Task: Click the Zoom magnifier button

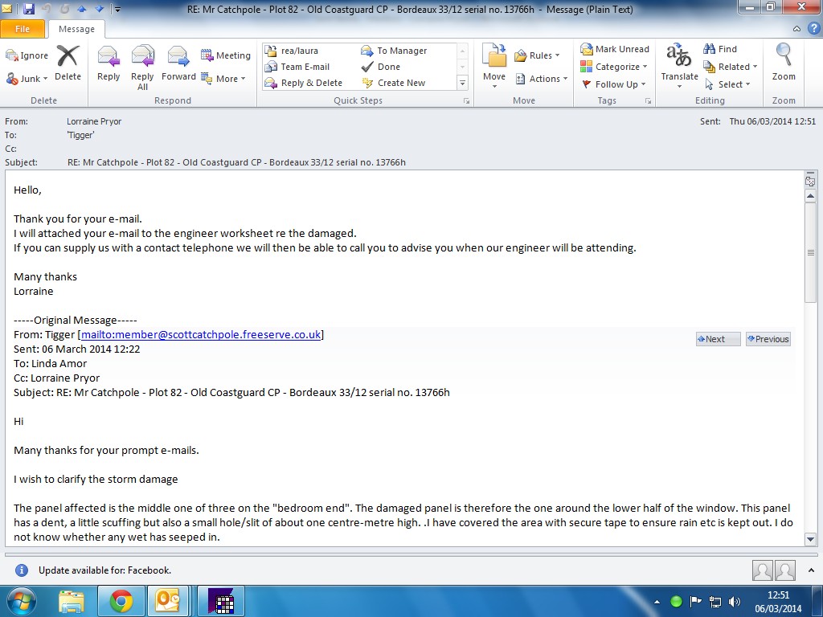Action: coord(784,62)
